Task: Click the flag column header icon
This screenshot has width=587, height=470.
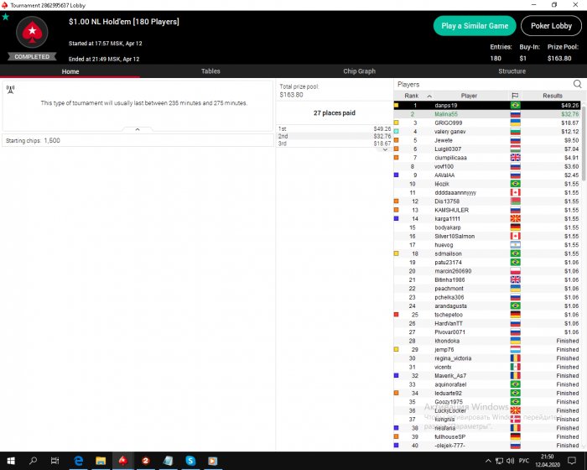Action: point(515,96)
